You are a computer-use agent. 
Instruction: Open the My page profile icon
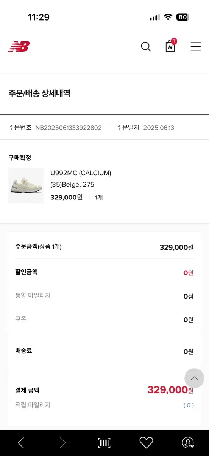coord(188,443)
